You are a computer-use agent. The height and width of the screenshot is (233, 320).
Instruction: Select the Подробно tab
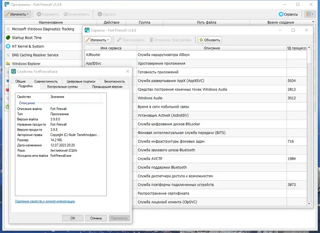26,86
